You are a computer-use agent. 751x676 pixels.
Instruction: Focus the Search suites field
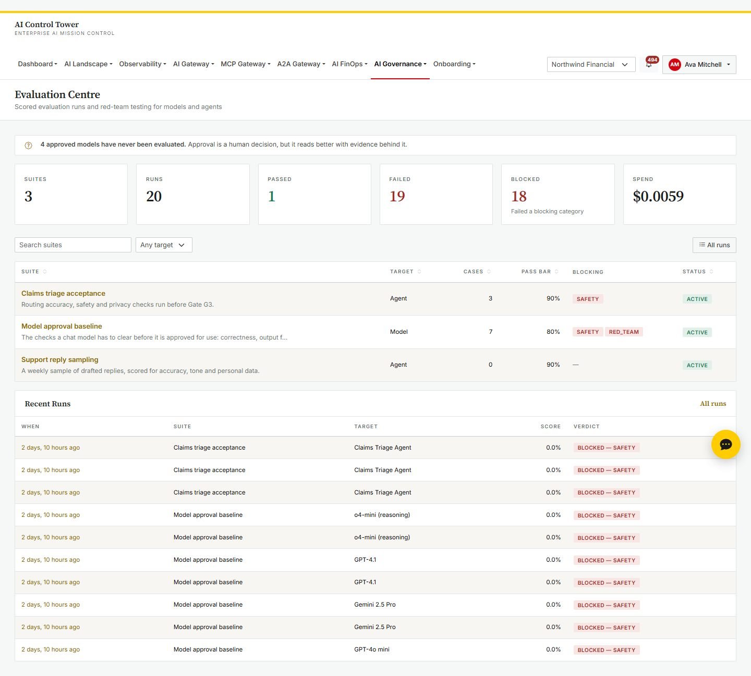pyautogui.click(x=73, y=245)
